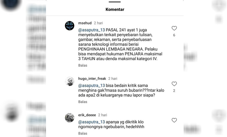Open username msehud
The image size is (227, 137).
(x=85, y=23)
